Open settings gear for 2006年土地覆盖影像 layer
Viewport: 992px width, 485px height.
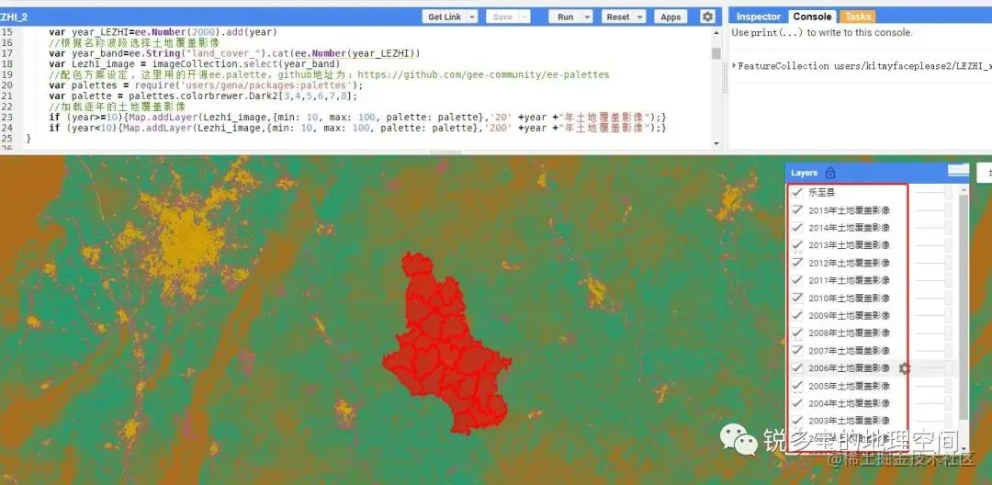pyautogui.click(x=905, y=368)
